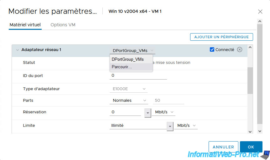Screen dimensions: 270x160
Task: Open the Parts Normales dropdown
Action: click(x=129, y=101)
